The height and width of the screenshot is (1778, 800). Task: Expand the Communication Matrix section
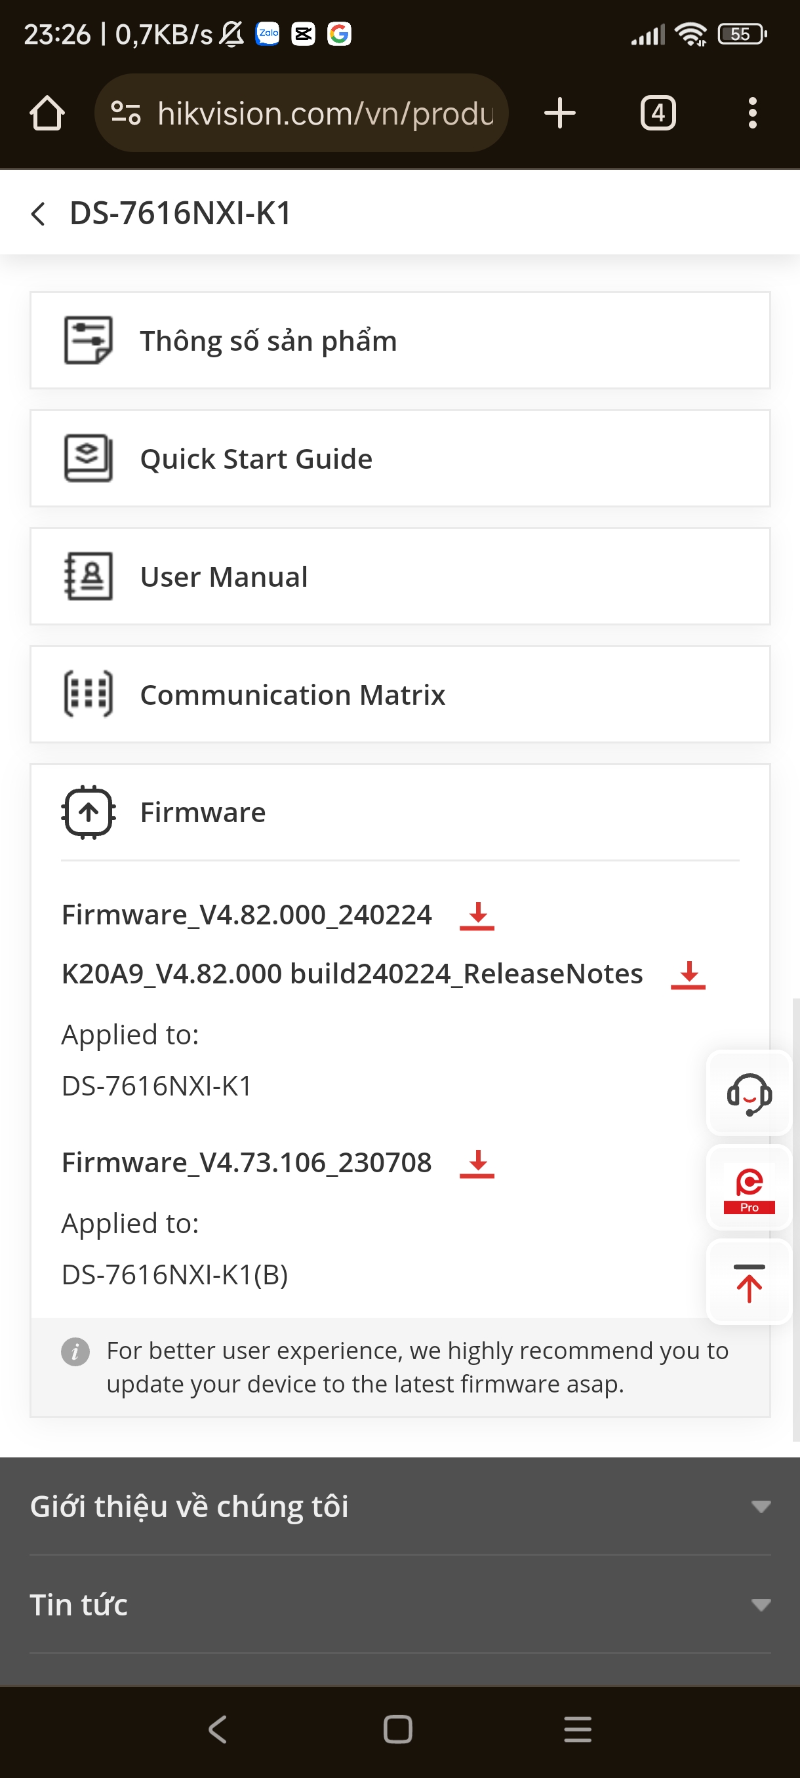tap(399, 694)
